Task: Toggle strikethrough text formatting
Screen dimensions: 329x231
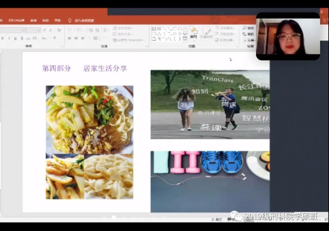Action: (x=22, y=38)
